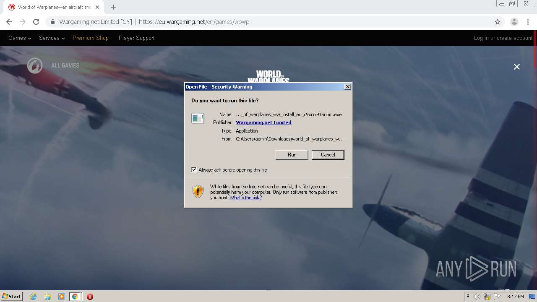This screenshot has width=537, height=302.
Task: Click the padlock site security icon
Action: 53,22
